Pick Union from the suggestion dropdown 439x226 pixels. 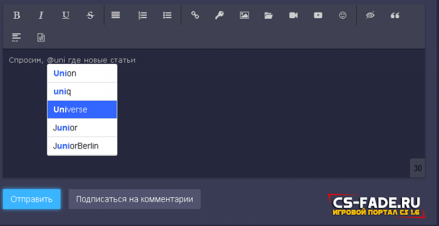coord(82,73)
